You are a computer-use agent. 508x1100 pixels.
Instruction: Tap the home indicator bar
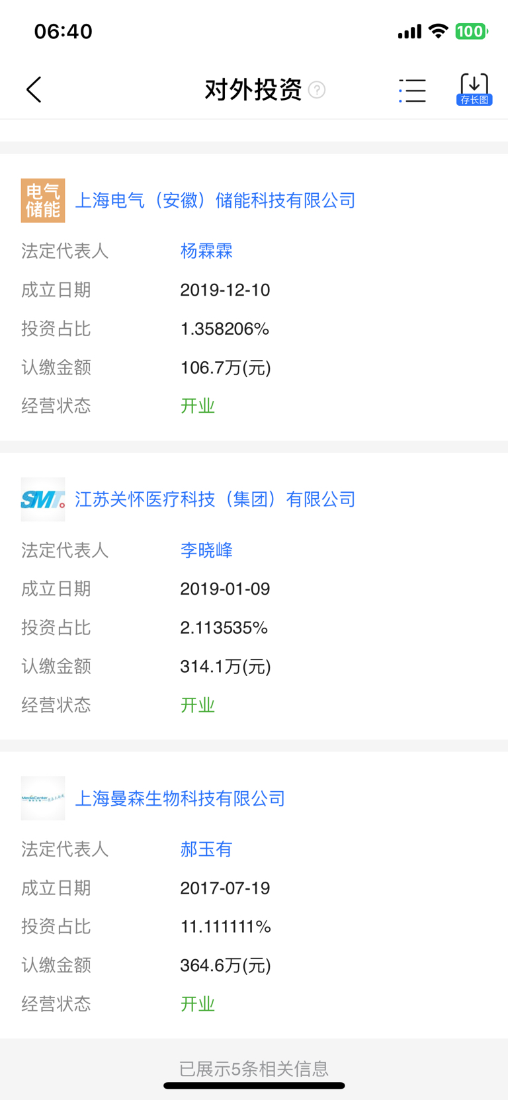[254, 1085]
